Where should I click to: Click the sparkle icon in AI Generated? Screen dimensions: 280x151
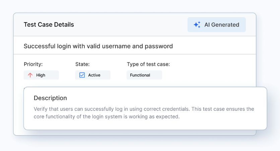point(197,24)
